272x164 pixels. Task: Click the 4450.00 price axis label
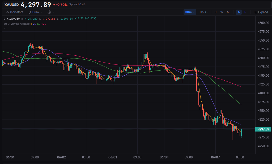pos(263,76)
